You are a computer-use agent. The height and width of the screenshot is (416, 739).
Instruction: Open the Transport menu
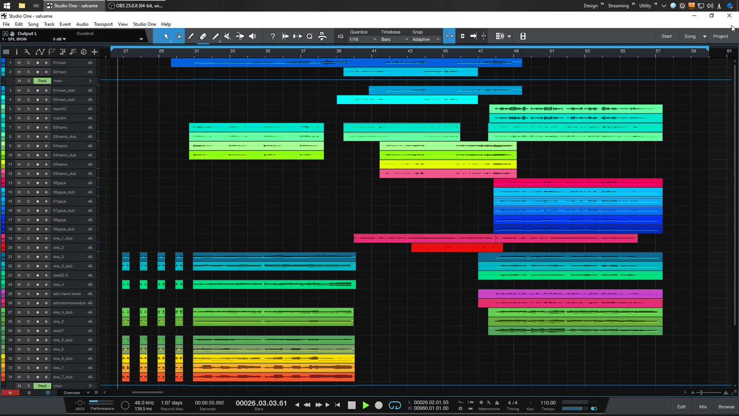coord(103,24)
